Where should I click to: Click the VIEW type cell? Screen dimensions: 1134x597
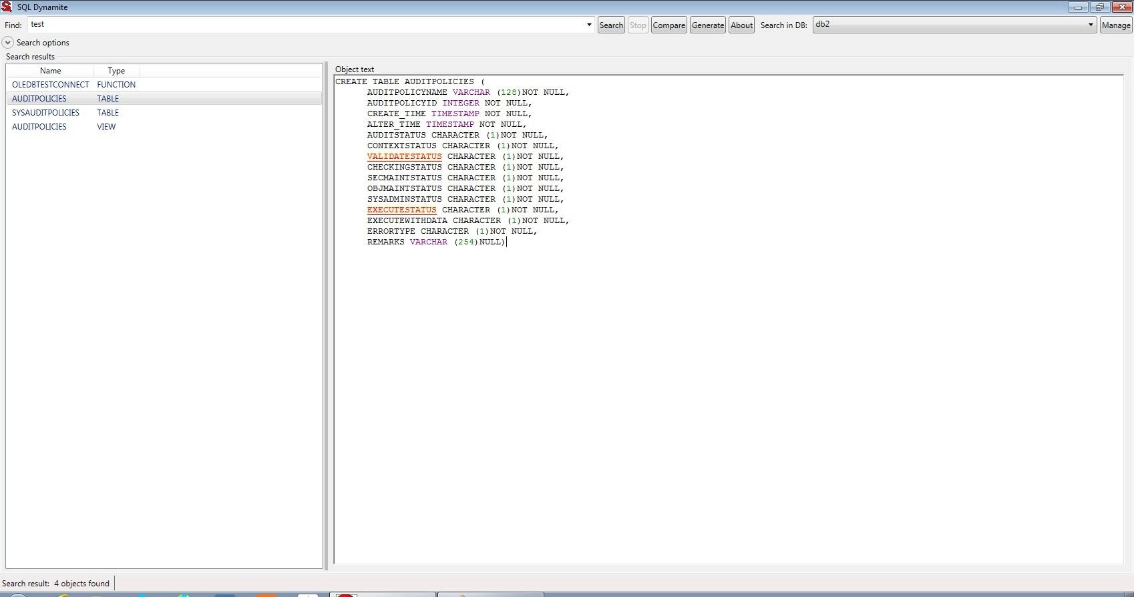[106, 127]
